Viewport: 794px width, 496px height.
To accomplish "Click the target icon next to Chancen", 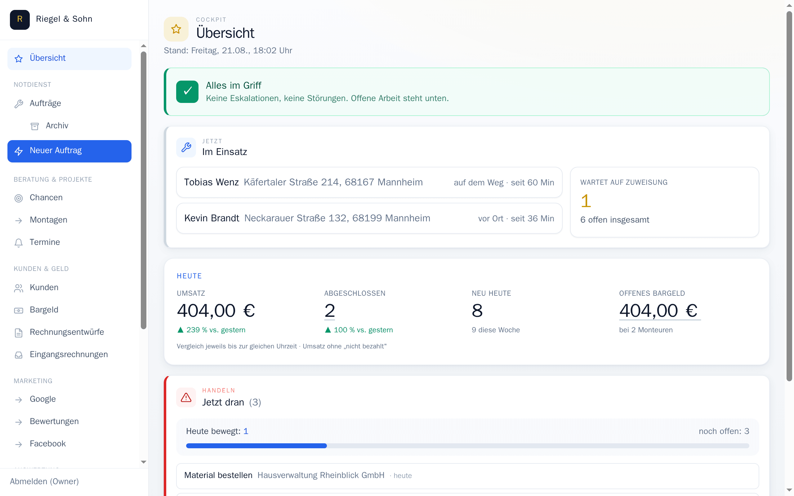I will tap(19, 198).
